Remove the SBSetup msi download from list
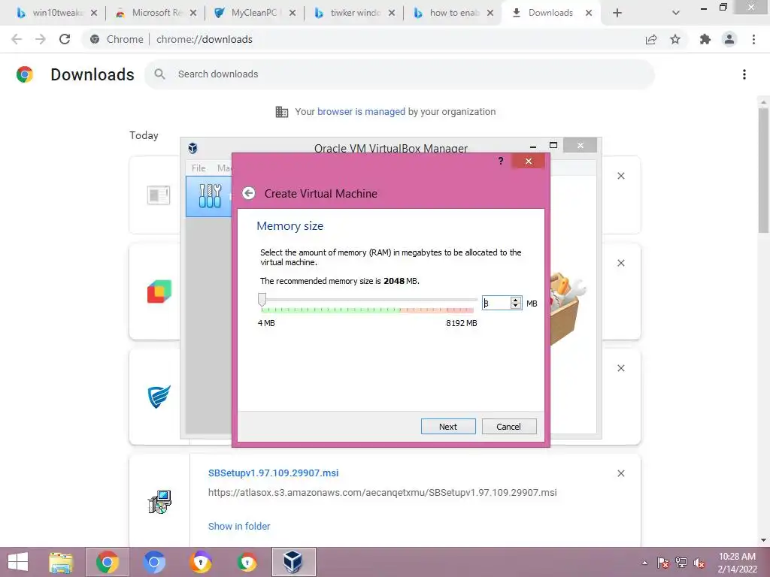This screenshot has width=770, height=577. point(620,473)
